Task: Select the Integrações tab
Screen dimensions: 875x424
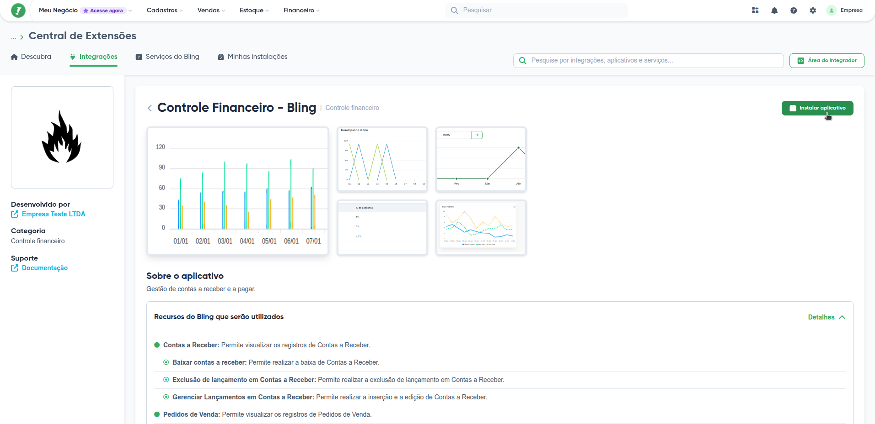Action: pos(94,57)
